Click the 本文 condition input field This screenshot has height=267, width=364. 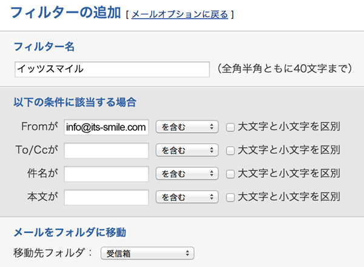106,197
